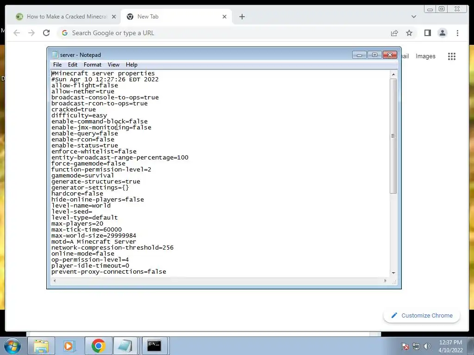This screenshot has width=474, height=355.
Task: Click the Chrome back arrow
Action: (x=17, y=33)
